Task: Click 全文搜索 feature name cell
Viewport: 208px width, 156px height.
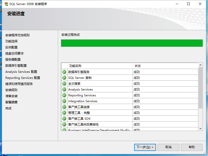Action: [100, 83]
